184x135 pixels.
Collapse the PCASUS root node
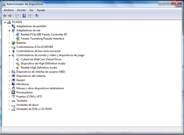pos(5,22)
